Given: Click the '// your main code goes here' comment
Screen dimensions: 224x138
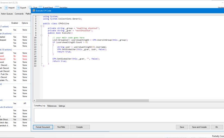Looking at the screenshot, I should point(68,38).
